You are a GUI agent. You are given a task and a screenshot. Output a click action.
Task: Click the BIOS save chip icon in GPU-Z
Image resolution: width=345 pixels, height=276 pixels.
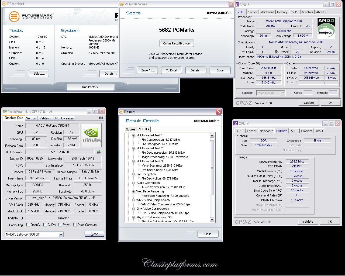[x=99, y=152]
